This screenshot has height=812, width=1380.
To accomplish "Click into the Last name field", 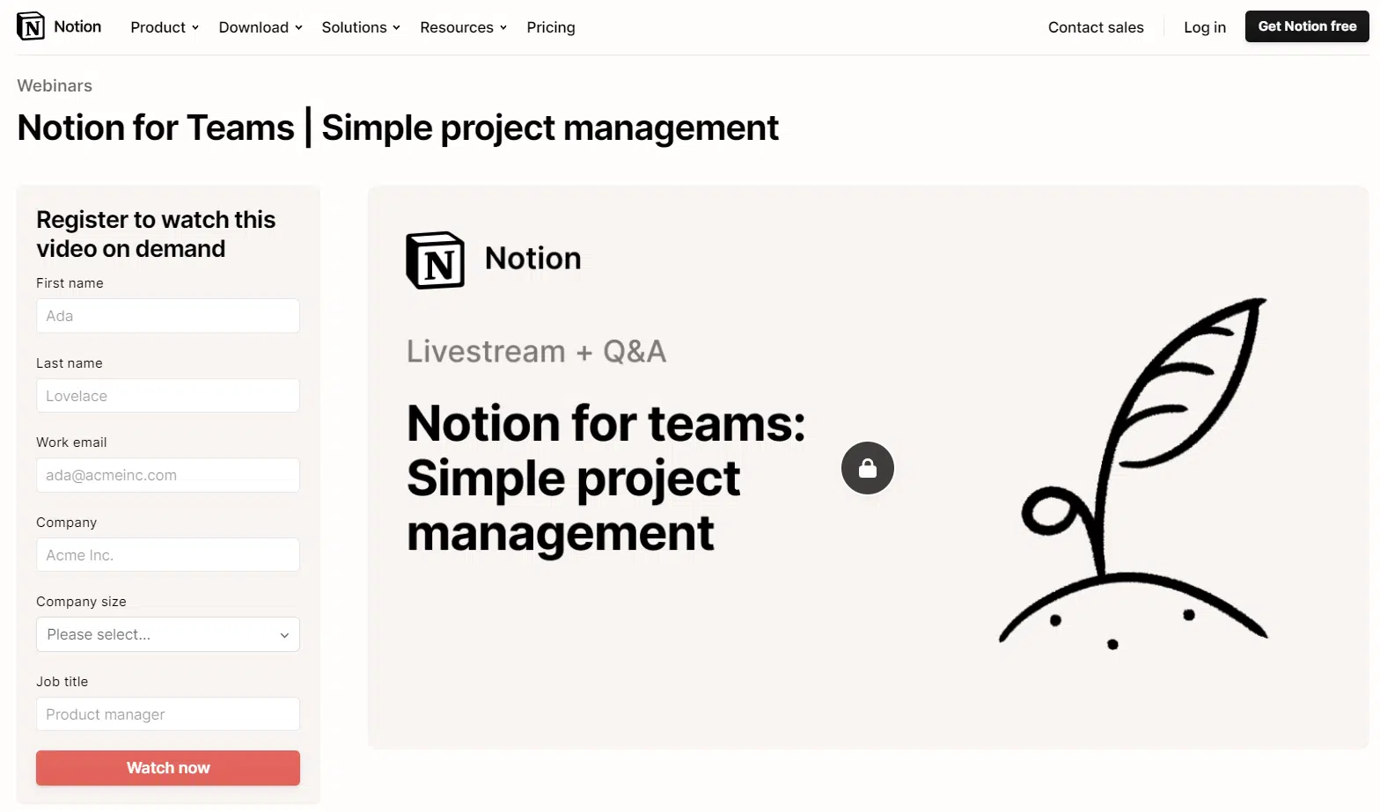I will (168, 396).
